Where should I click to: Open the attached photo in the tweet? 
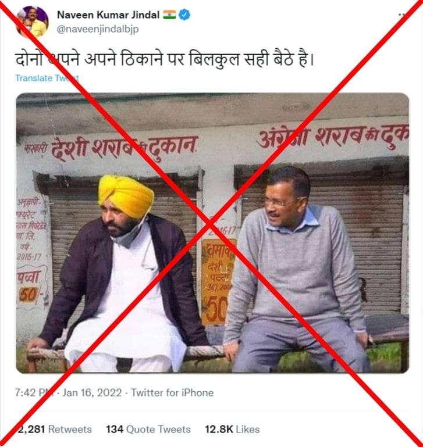212,233
